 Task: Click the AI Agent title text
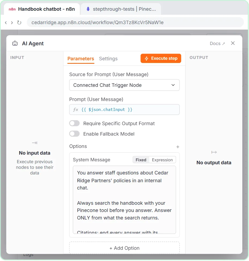point(33,43)
